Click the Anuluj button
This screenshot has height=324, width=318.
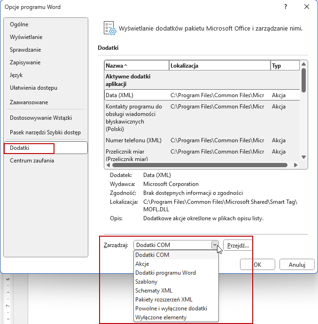297,264
